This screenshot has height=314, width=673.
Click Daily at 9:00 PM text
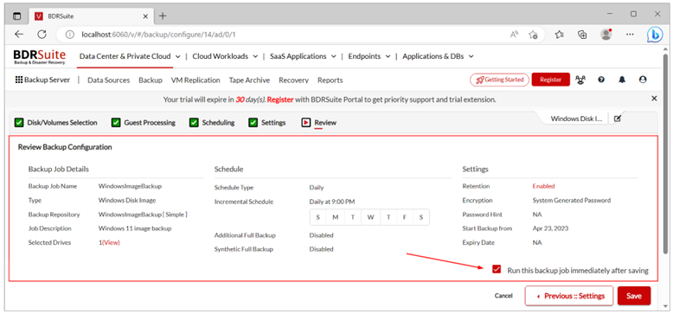(x=332, y=202)
